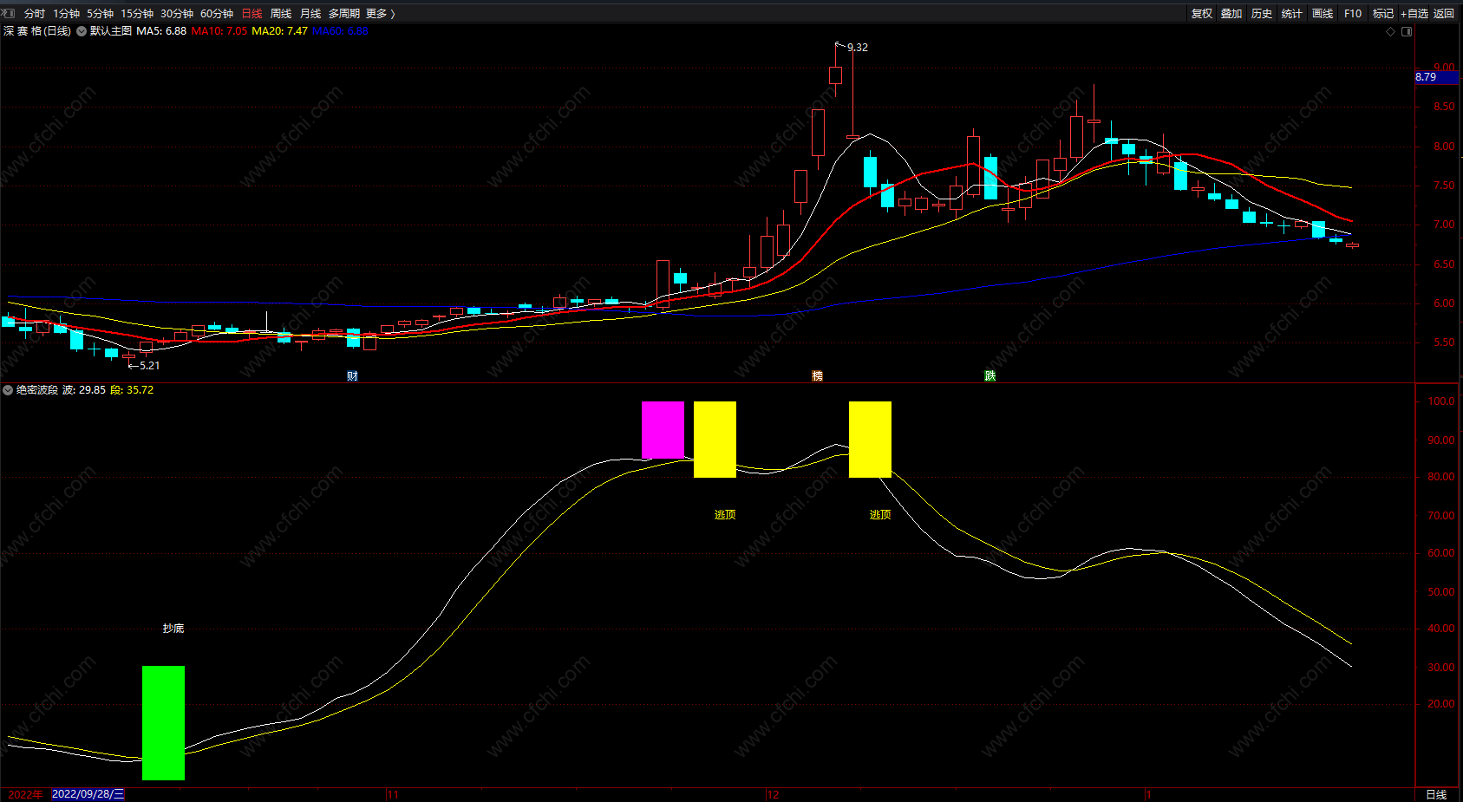This screenshot has height=802, width=1463.
Task: Toggle the side panel layout icon
Action: [x=1407, y=31]
